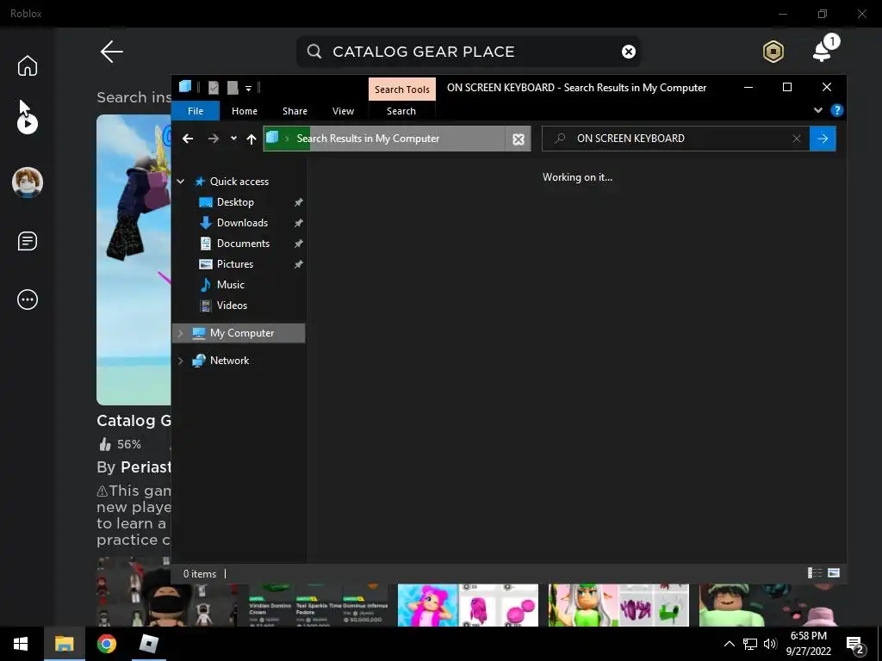Expand the ribbon with chevron
882x661 pixels.
pyautogui.click(x=818, y=110)
